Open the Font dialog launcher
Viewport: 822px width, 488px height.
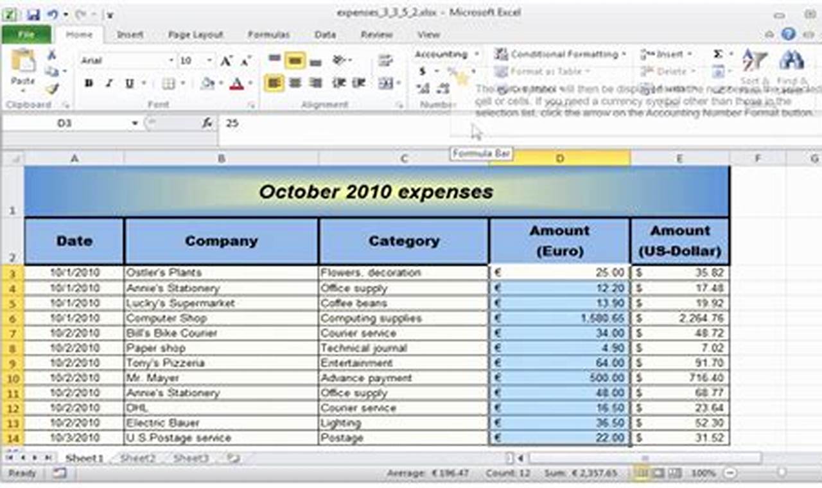(251, 105)
